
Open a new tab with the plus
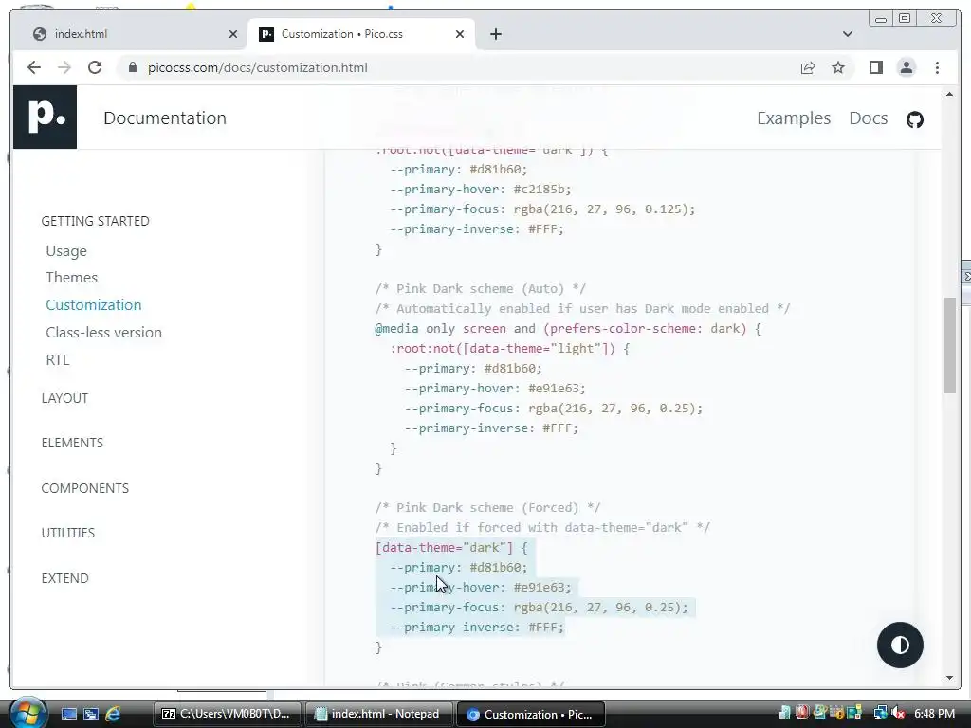pyautogui.click(x=495, y=34)
